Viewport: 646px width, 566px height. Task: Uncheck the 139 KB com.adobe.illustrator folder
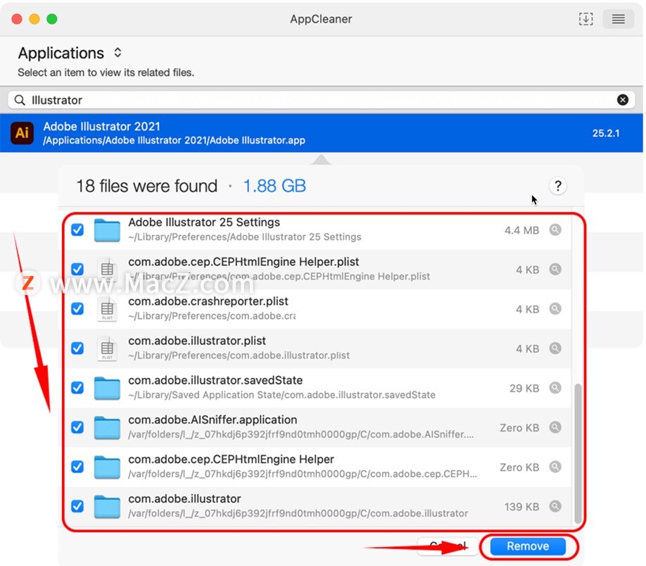click(x=77, y=506)
